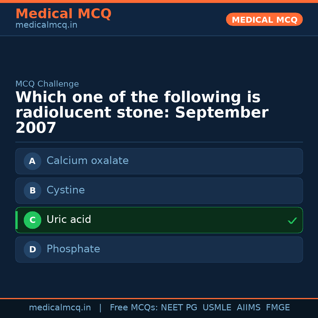
Task: Click the orange MEDICAL MCQ badge
Action: [264, 19]
